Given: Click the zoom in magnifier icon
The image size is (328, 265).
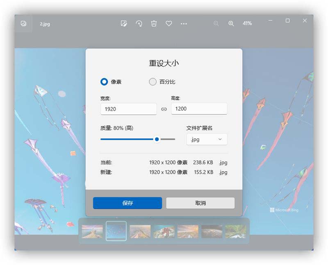Looking at the screenshot, I should [231, 24].
